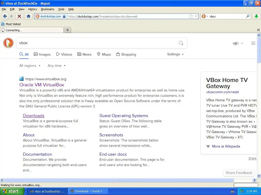This screenshot has width=261, height=195.
Task: Switch to the News results tab
Action: coord(84,54)
